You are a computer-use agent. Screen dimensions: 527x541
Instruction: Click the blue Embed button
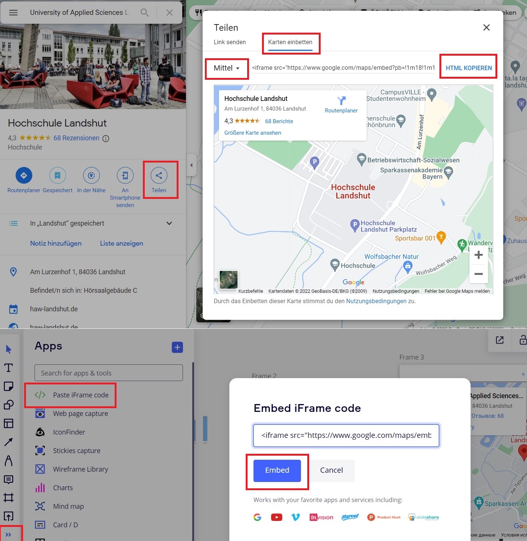pos(277,470)
